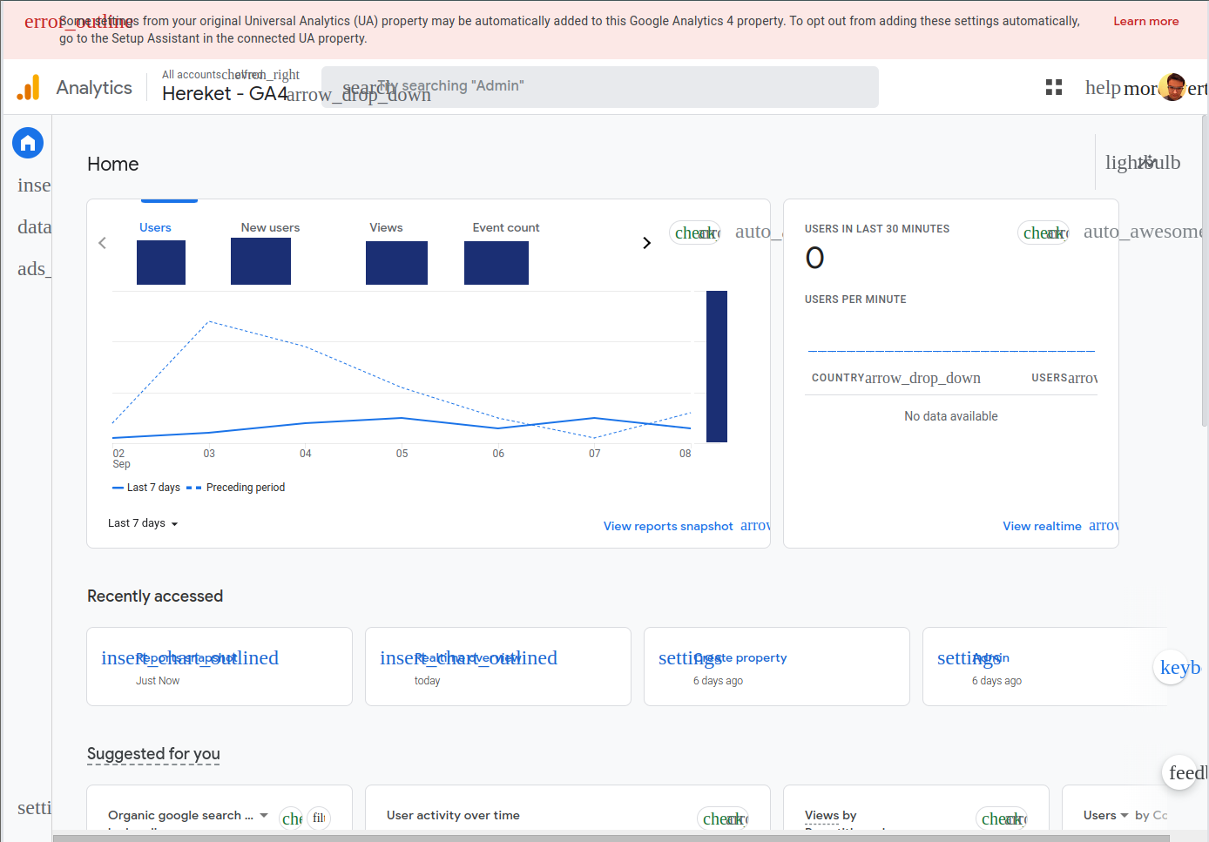This screenshot has width=1209, height=842.
Task: Open the Google apps grid icon
Action: (1054, 87)
